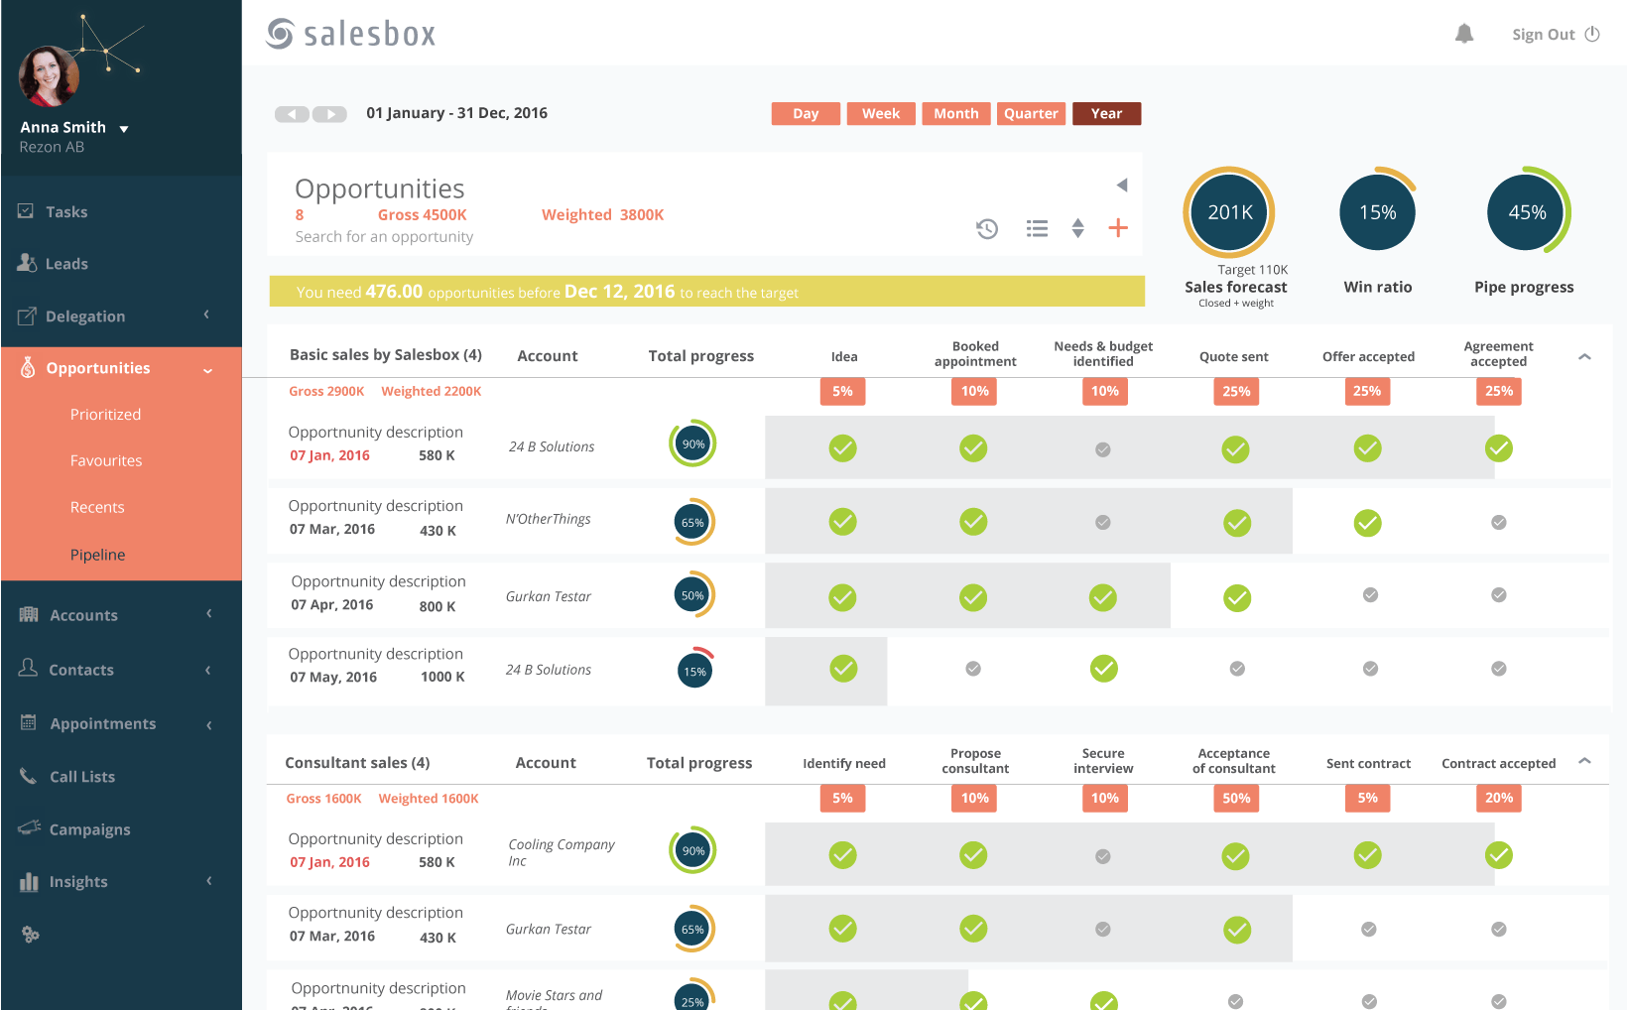Click the sort arrows icon near the plus
Viewport: 1627px width, 1010px height.
[x=1077, y=228]
